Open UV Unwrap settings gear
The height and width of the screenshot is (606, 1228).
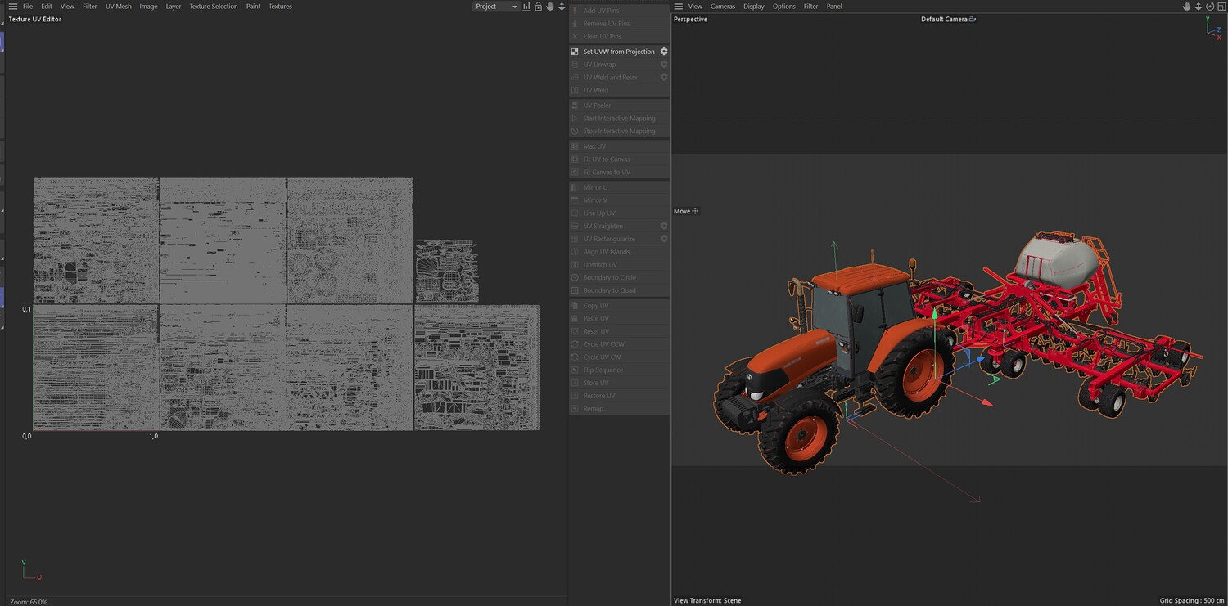[x=664, y=65]
